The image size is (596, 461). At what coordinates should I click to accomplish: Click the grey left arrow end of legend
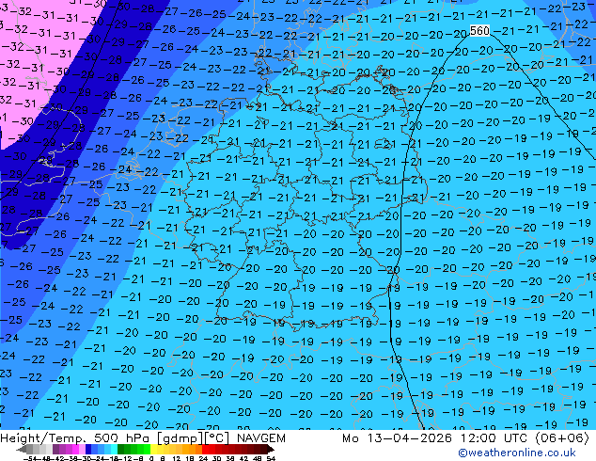[22, 449]
